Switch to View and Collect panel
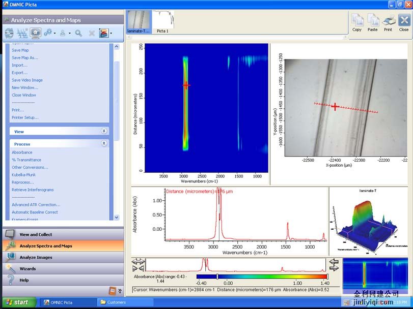This screenshot has height=309, width=413. (36, 234)
